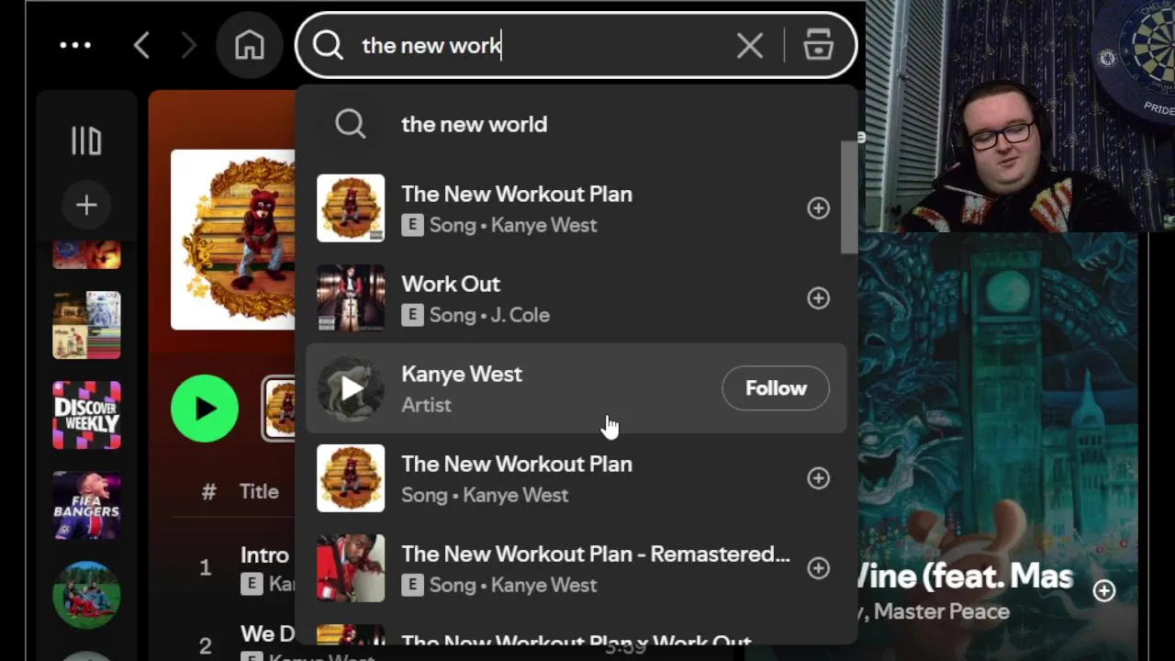Click the now-playing song title 'Vine (feat. Mas'
The height and width of the screenshot is (661, 1175).
click(964, 576)
